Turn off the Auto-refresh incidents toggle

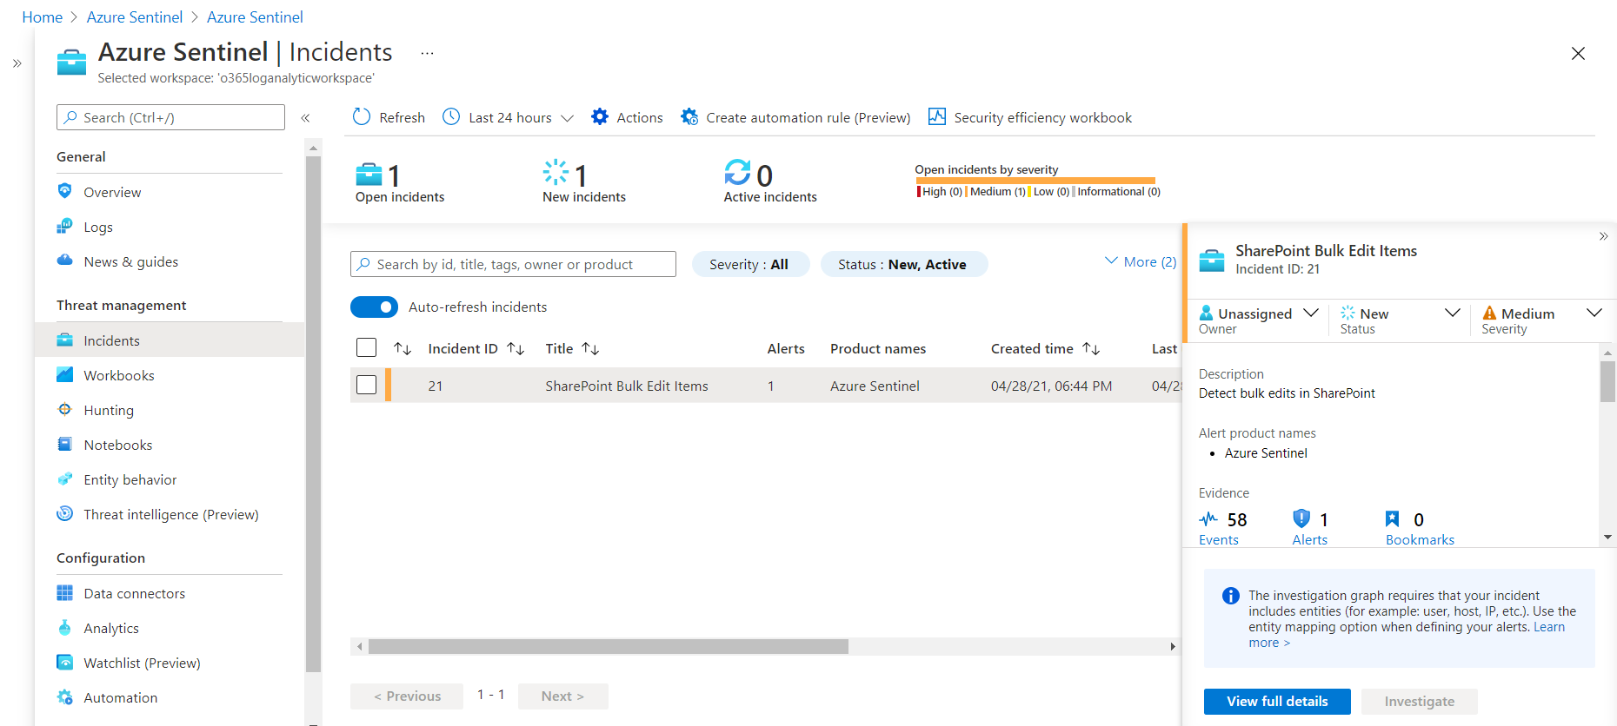tap(374, 307)
